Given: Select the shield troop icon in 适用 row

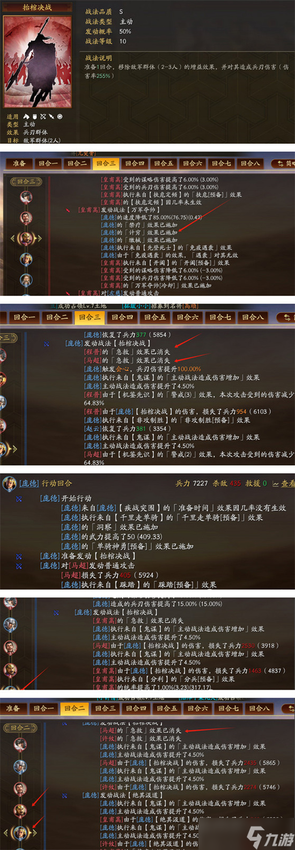Looking at the screenshot, I should coord(35,116).
